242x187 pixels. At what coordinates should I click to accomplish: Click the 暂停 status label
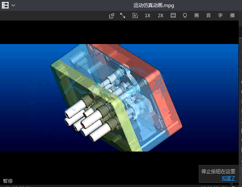point(8,181)
